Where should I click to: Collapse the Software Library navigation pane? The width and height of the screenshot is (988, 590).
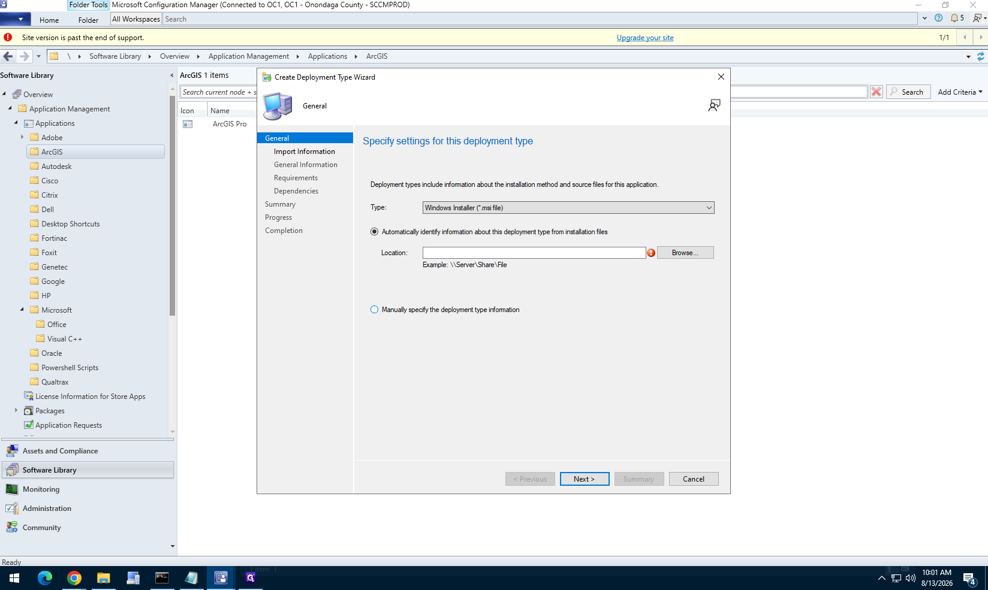coord(172,75)
